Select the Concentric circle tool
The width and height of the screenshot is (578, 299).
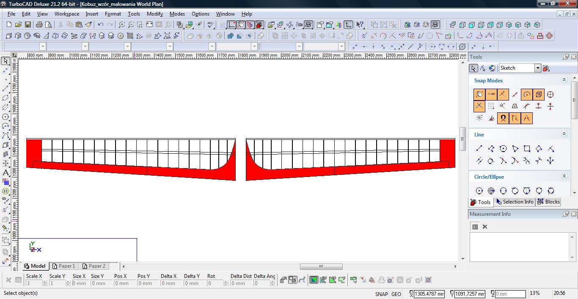491,191
